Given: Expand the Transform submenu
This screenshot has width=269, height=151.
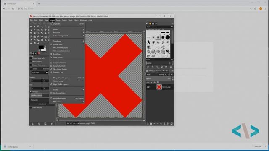Looking at the screenshot, I should 67,41.
